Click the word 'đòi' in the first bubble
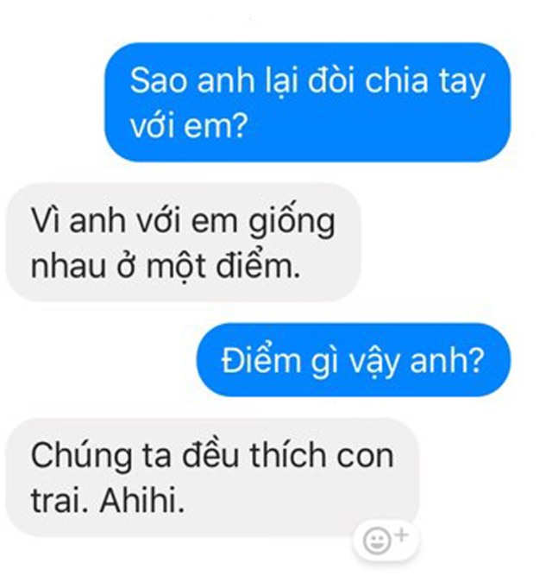The height and width of the screenshot is (582, 552). (332, 80)
